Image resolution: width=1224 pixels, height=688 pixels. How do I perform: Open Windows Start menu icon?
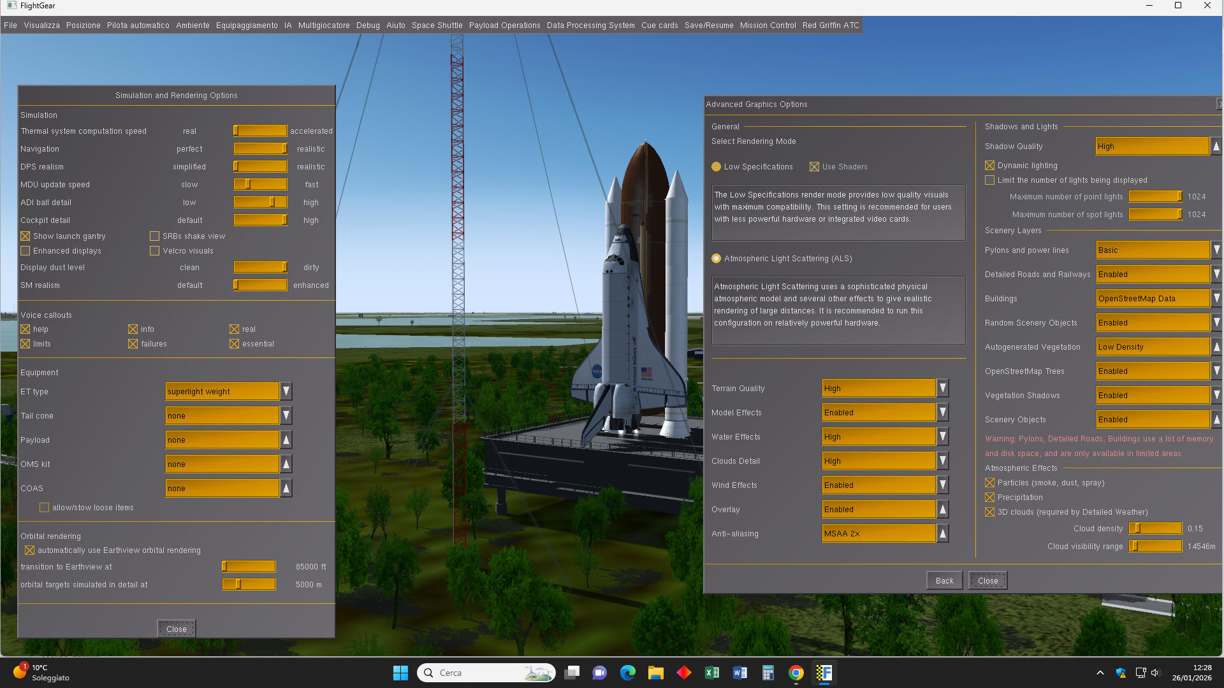(x=400, y=673)
